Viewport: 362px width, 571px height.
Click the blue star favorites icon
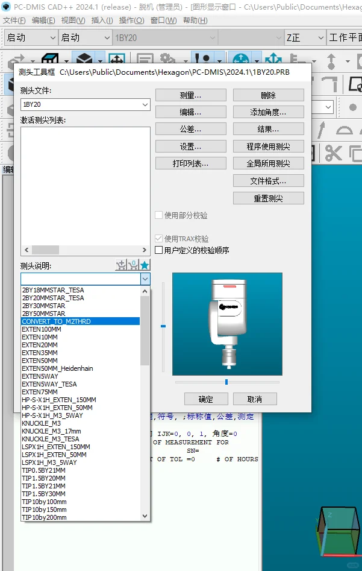pyautogui.click(x=145, y=265)
